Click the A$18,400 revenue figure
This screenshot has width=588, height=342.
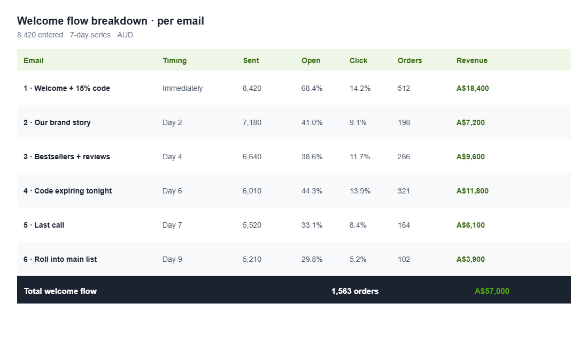pyautogui.click(x=473, y=88)
